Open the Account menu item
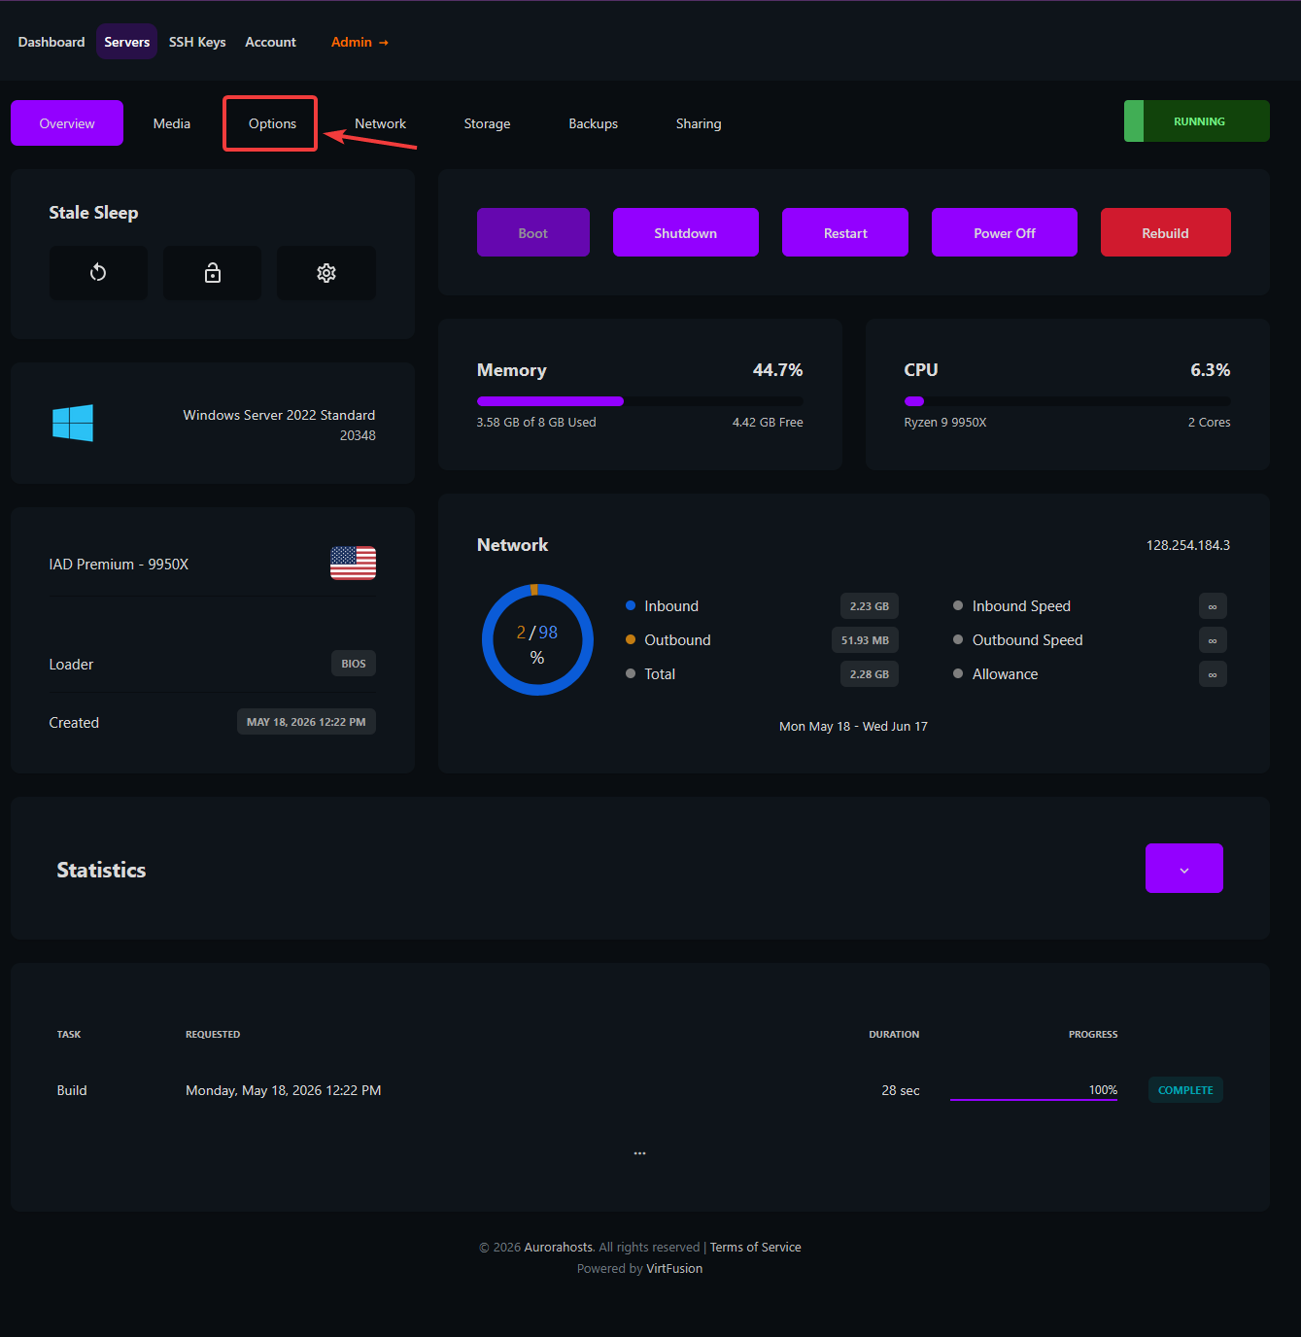Screen dimensions: 1301x1337 tap(270, 42)
